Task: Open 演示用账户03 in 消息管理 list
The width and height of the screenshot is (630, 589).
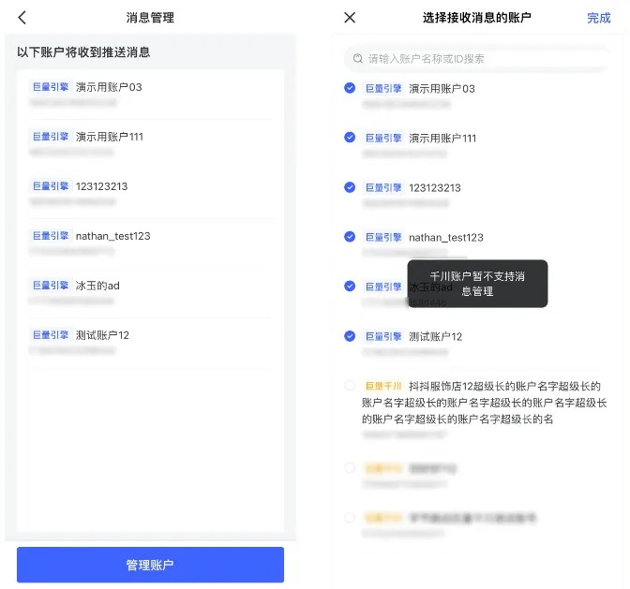Action: coord(151,95)
